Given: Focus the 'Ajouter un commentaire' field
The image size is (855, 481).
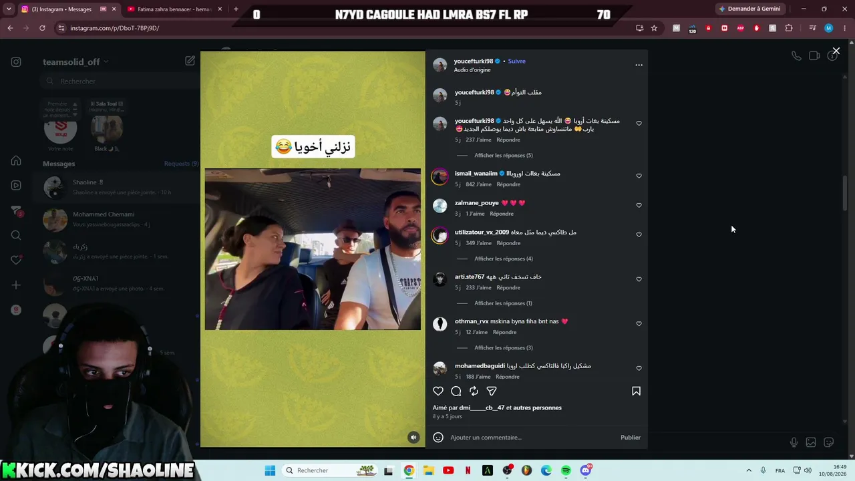Looking at the screenshot, I should click(531, 438).
